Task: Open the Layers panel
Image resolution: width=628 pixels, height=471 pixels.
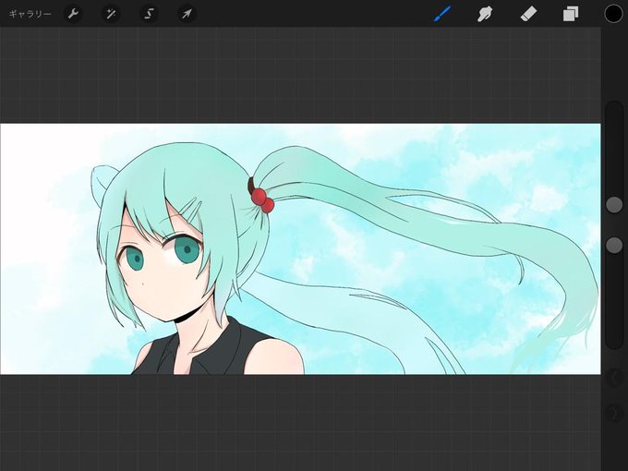Action: [x=571, y=14]
